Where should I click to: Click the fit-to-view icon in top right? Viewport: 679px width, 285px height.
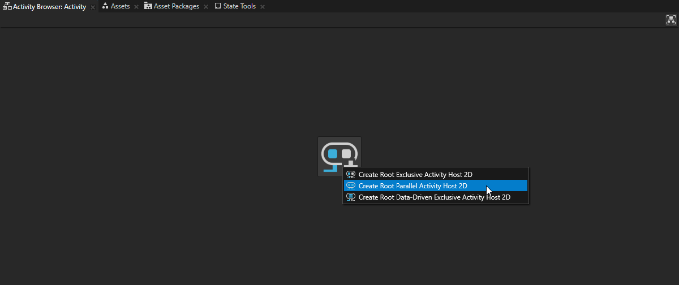tap(671, 20)
